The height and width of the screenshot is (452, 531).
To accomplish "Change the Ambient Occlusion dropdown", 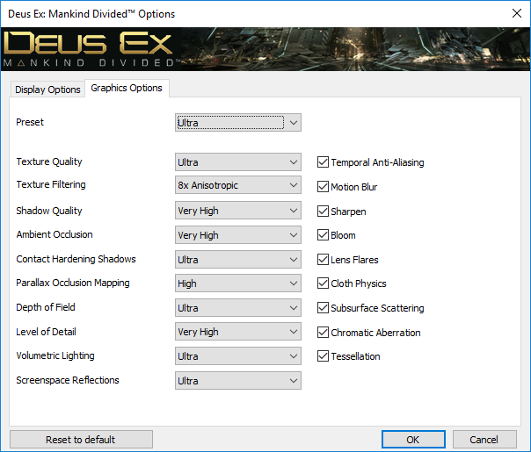I will [x=238, y=235].
